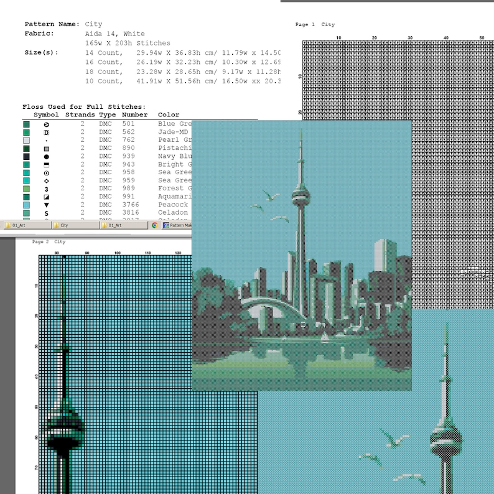
Task: Click the split square symbol for DMC 991
Action: tap(46, 197)
